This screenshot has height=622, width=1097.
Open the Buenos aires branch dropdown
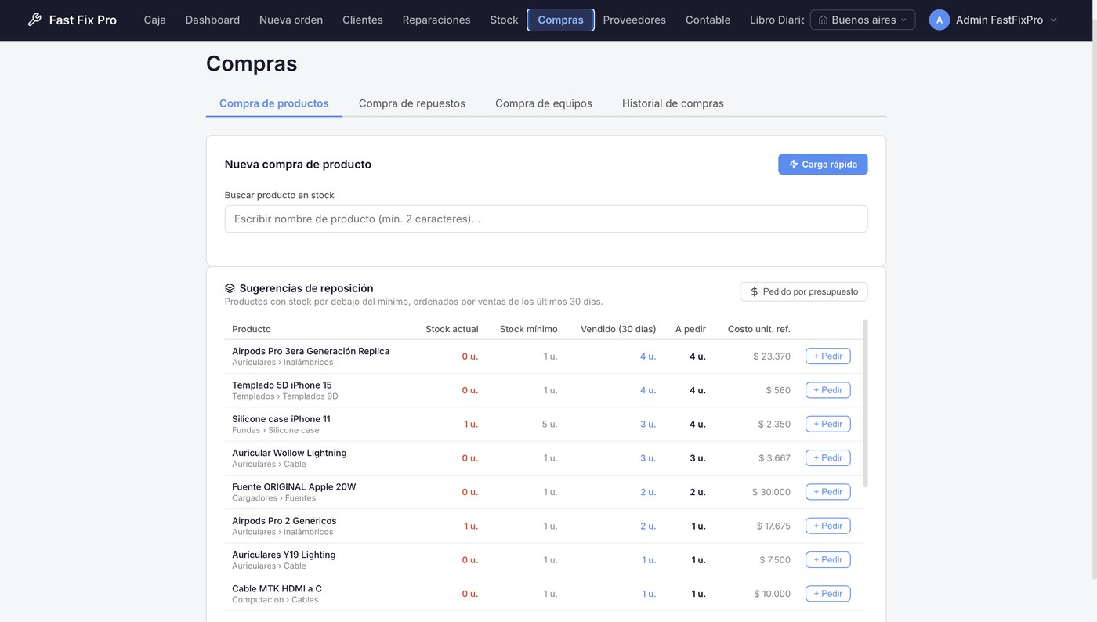coord(863,20)
